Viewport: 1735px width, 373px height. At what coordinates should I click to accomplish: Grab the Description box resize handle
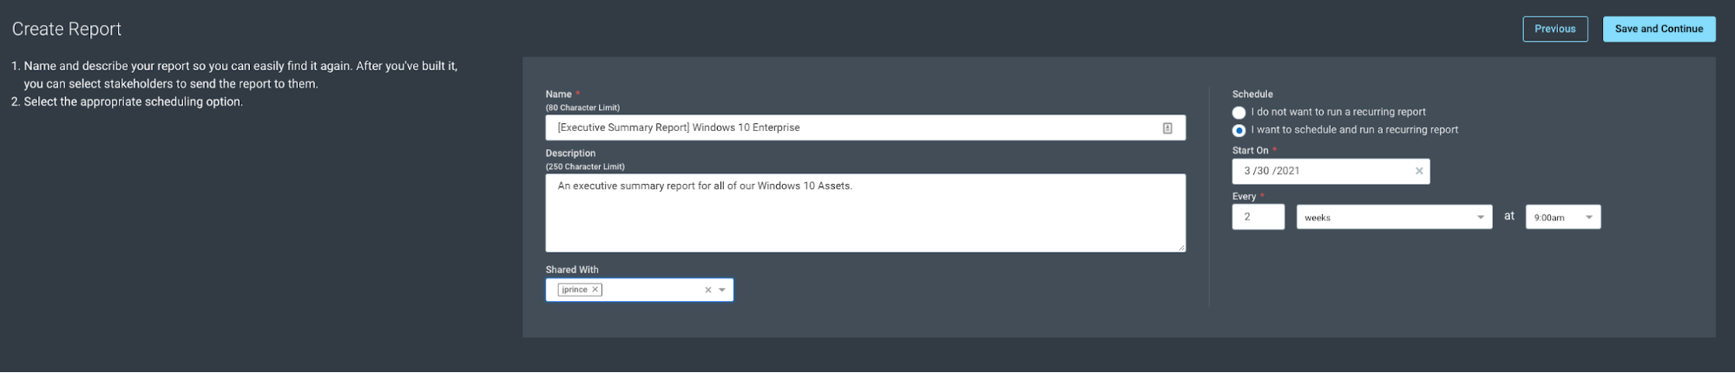coord(1181,248)
